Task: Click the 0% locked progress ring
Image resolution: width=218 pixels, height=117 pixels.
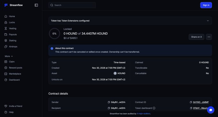Action: [x=55, y=34]
